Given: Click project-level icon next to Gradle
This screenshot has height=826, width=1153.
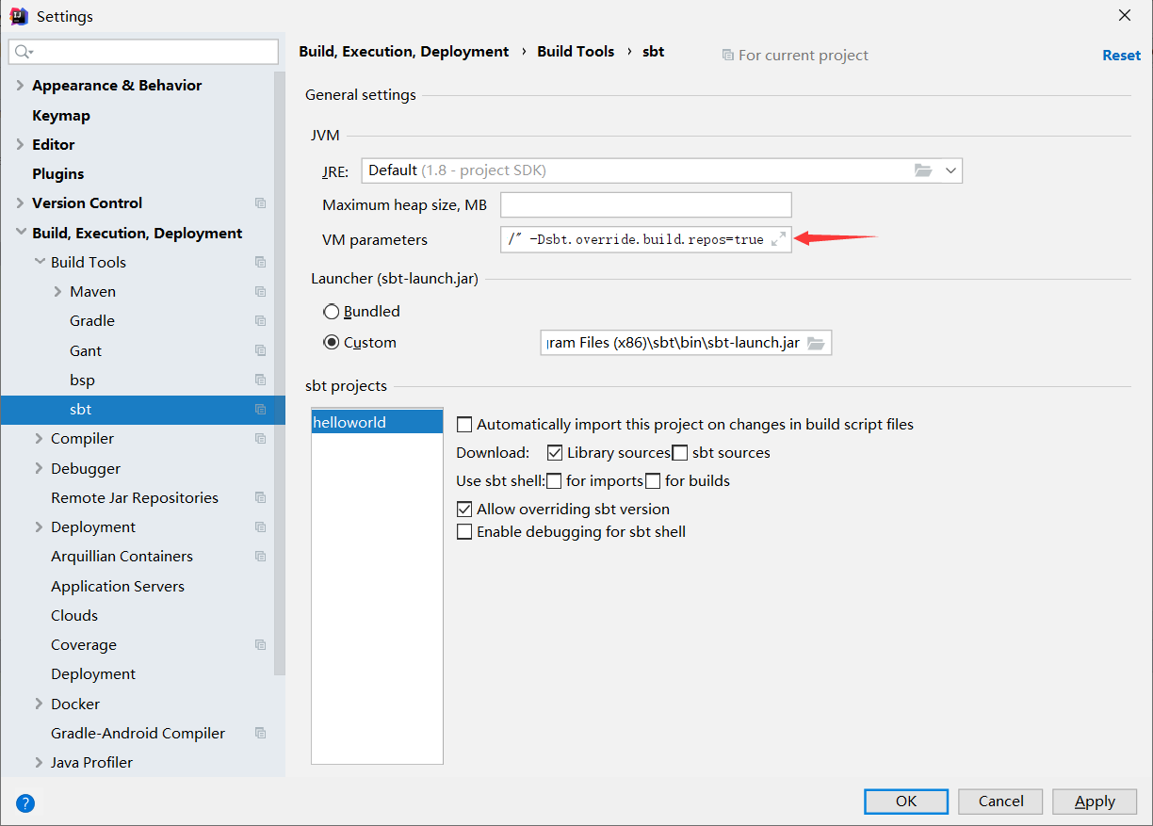Looking at the screenshot, I should tap(261, 321).
